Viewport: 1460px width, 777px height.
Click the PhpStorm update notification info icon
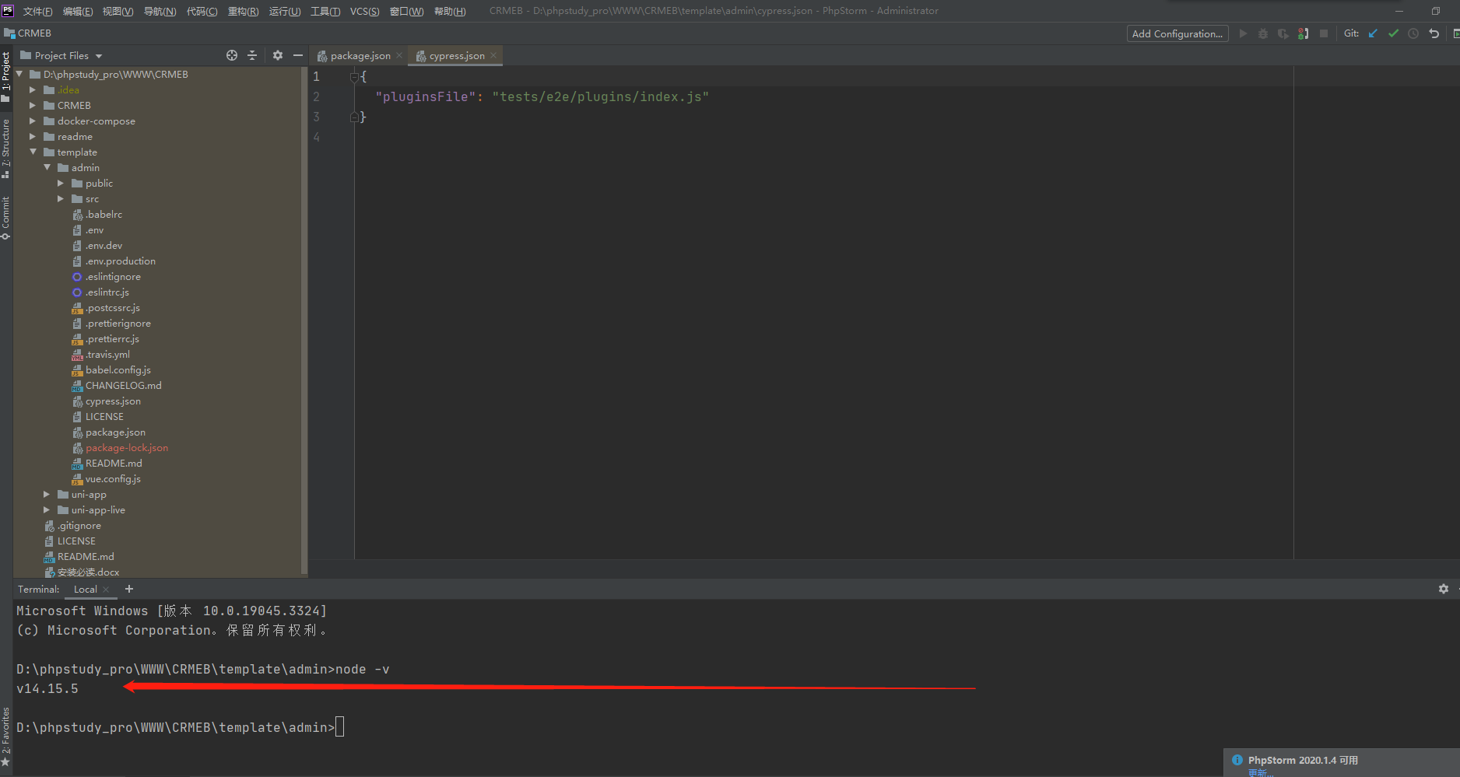point(1237,760)
